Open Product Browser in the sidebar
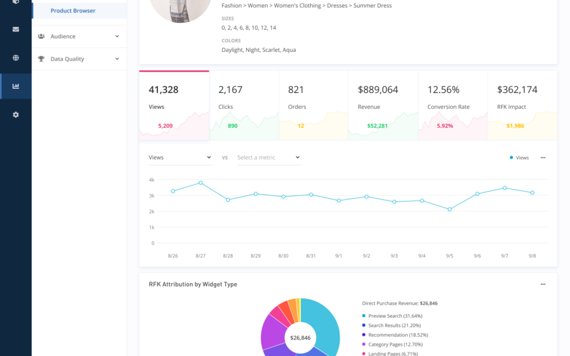 pyautogui.click(x=73, y=11)
